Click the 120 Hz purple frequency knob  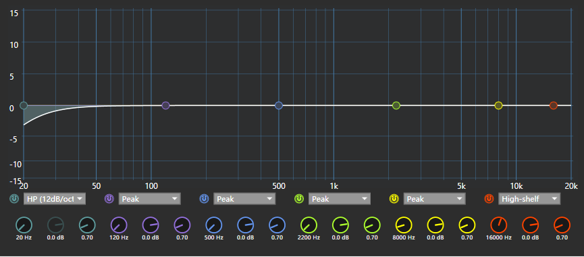119,225
